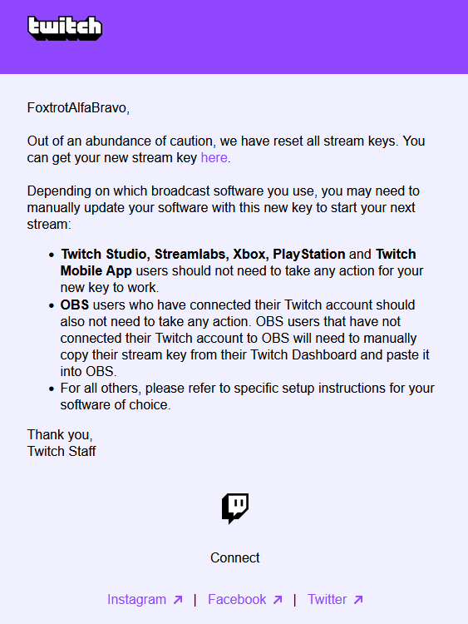Viewport: 468px width, 624px height.
Task: Click the bold Streamlabs text
Action: [x=190, y=254]
